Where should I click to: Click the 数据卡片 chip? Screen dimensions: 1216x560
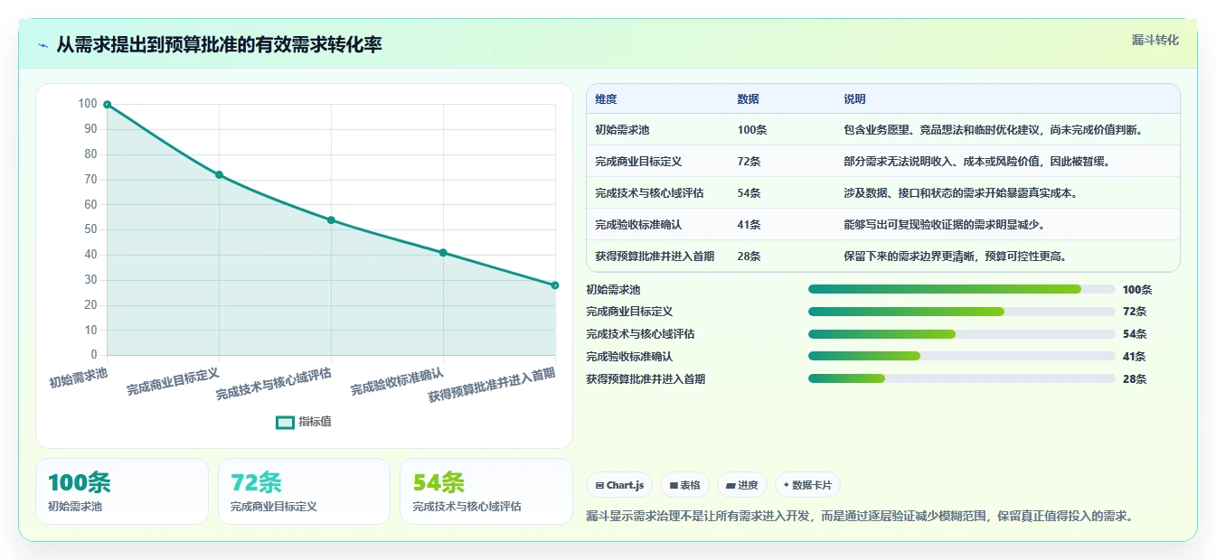click(807, 485)
